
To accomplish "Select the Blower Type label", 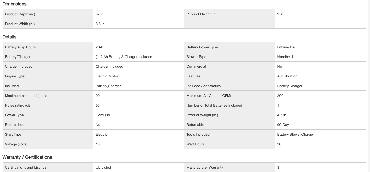I will (x=196, y=57).
